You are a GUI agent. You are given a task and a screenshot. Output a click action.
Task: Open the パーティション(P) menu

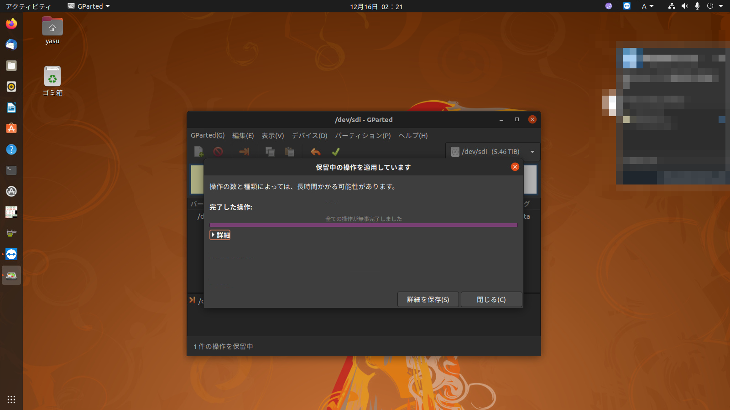pyautogui.click(x=363, y=136)
